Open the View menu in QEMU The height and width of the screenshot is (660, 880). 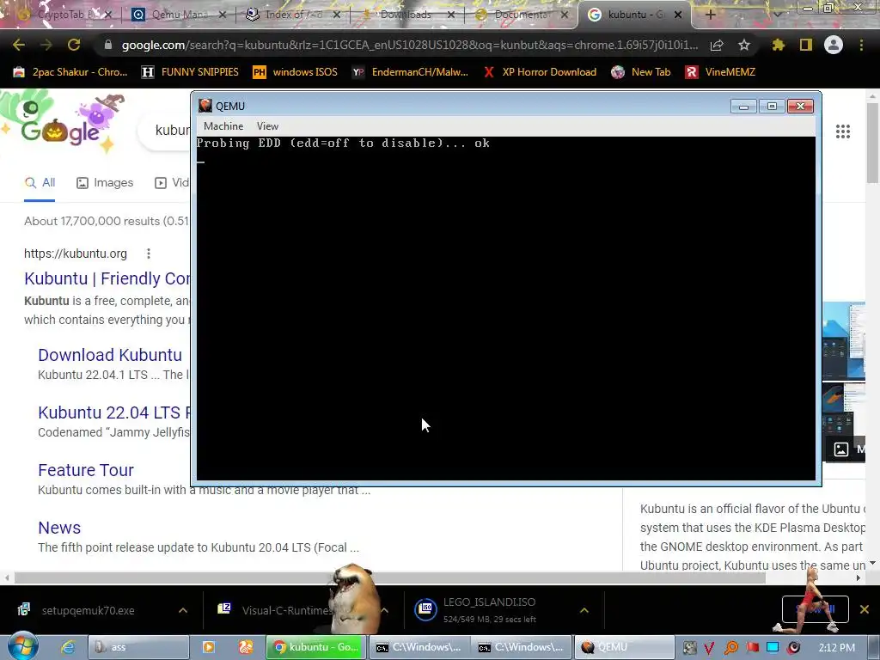[x=268, y=126]
